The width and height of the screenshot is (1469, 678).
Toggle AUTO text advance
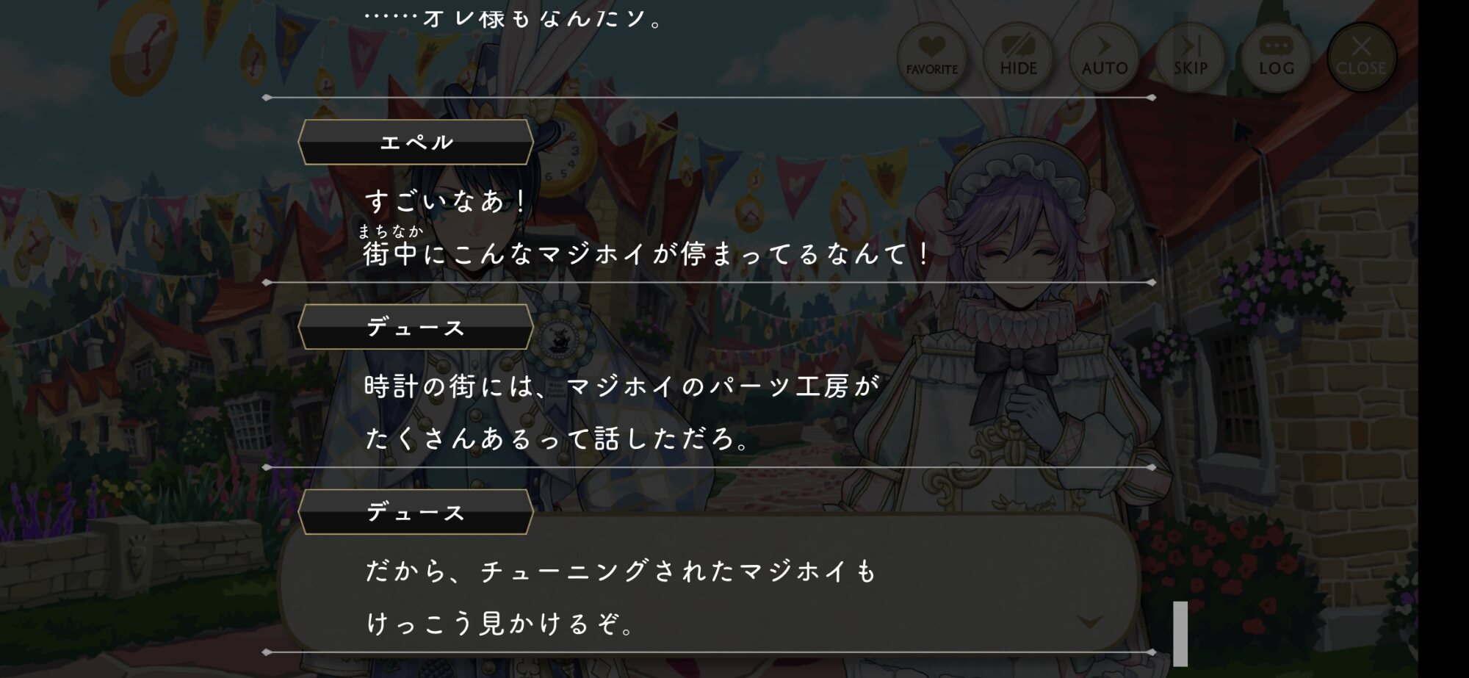(x=1104, y=57)
